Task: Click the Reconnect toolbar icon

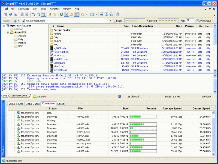Action: point(11,14)
